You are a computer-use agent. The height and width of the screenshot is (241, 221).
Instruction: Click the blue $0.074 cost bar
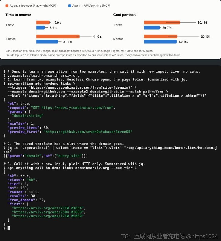(152, 28)
